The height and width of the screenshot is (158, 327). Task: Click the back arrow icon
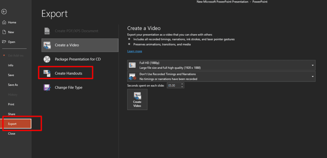4,12
